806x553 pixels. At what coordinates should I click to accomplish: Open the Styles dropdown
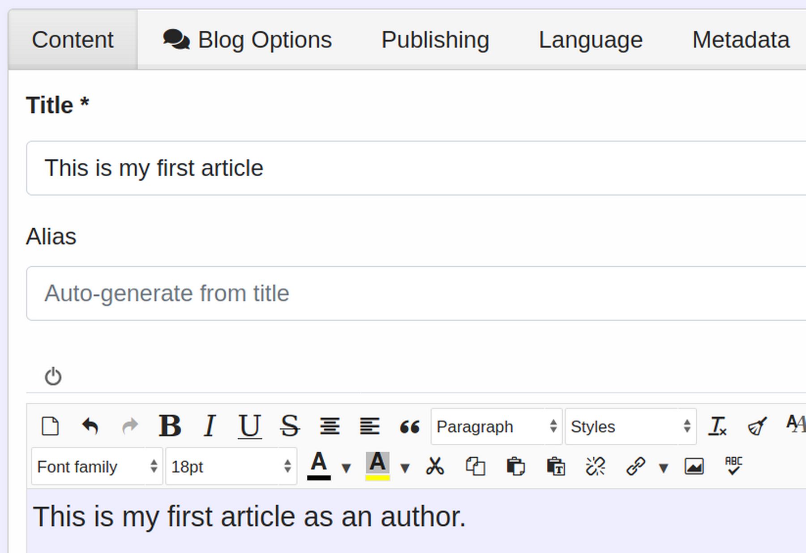pyautogui.click(x=630, y=426)
